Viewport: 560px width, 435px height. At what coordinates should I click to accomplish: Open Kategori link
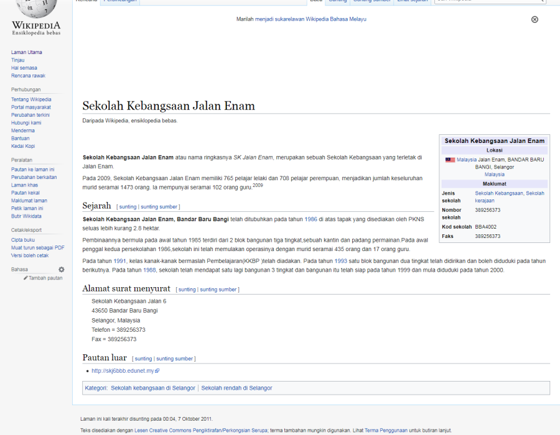pos(96,388)
